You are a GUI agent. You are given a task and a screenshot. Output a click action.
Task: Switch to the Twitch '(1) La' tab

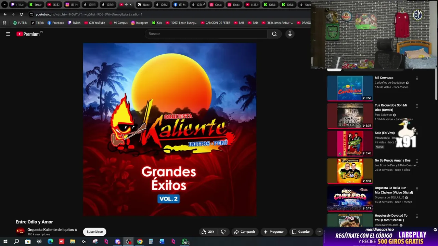point(17,5)
